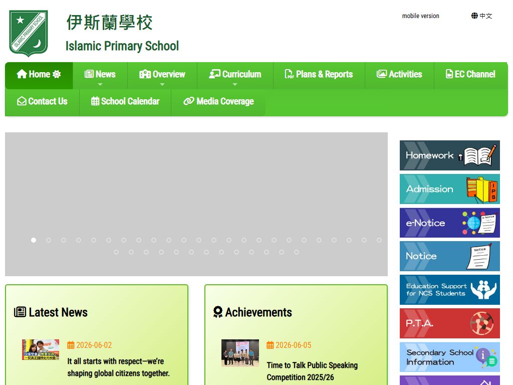The width and height of the screenshot is (513, 385).
Task: Click the school building icon beside Overview
Action: 145,74
